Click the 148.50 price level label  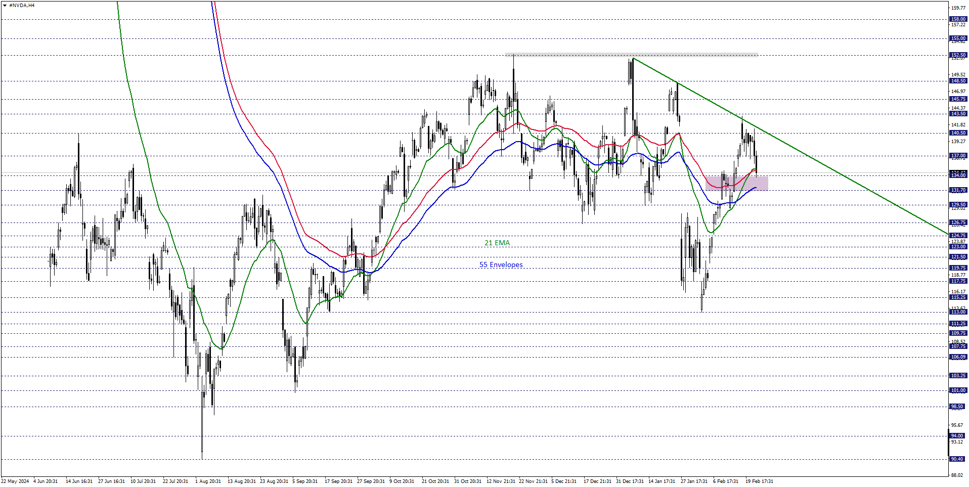(958, 81)
